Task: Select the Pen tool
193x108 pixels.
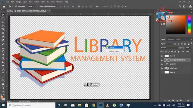Action: [x=3, y=69]
